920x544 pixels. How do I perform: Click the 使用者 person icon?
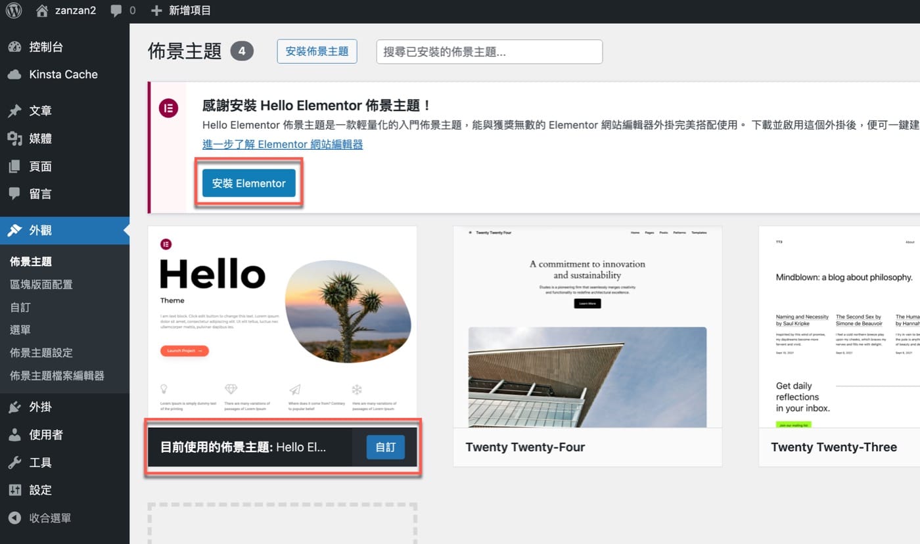[14, 435]
